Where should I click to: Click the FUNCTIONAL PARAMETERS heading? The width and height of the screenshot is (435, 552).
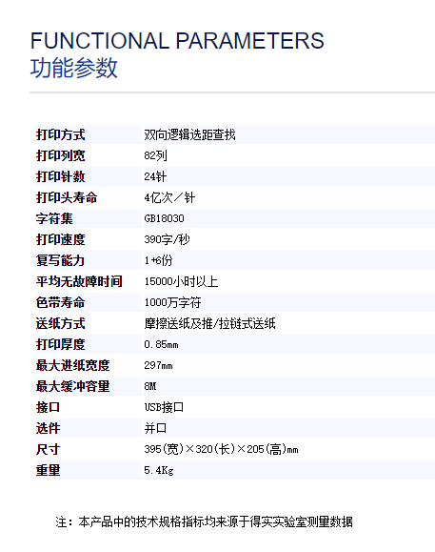[x=177, y=41]
